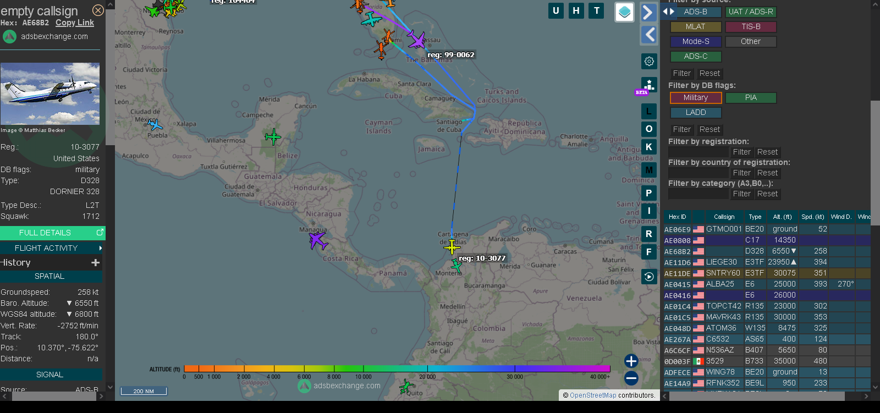
Task: Sort table by Hex ID column
Action: pos(678,217)
